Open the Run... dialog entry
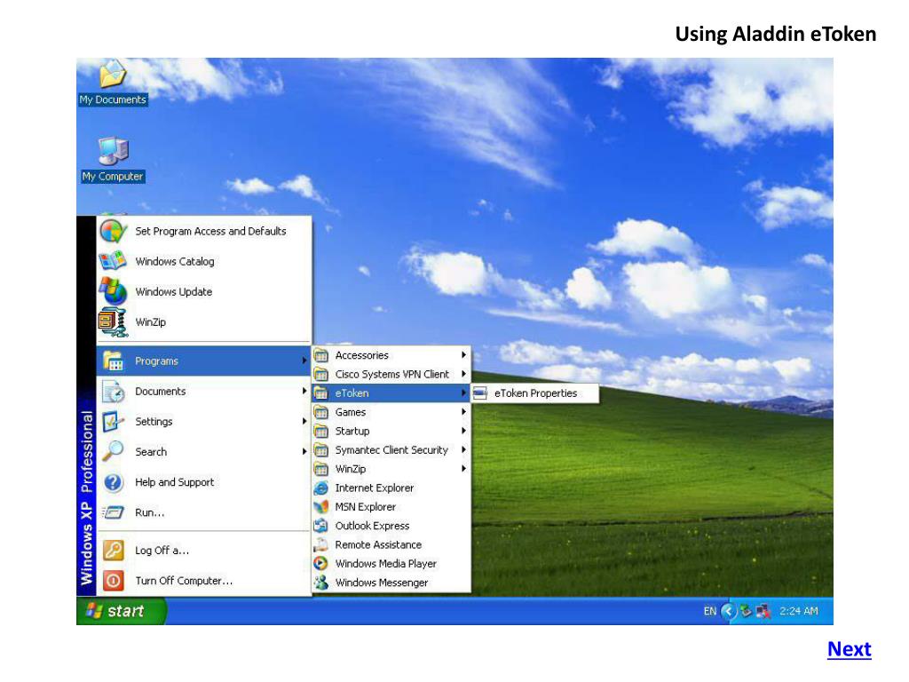Screen dimensions: 909x682 (x=203, y=512)
